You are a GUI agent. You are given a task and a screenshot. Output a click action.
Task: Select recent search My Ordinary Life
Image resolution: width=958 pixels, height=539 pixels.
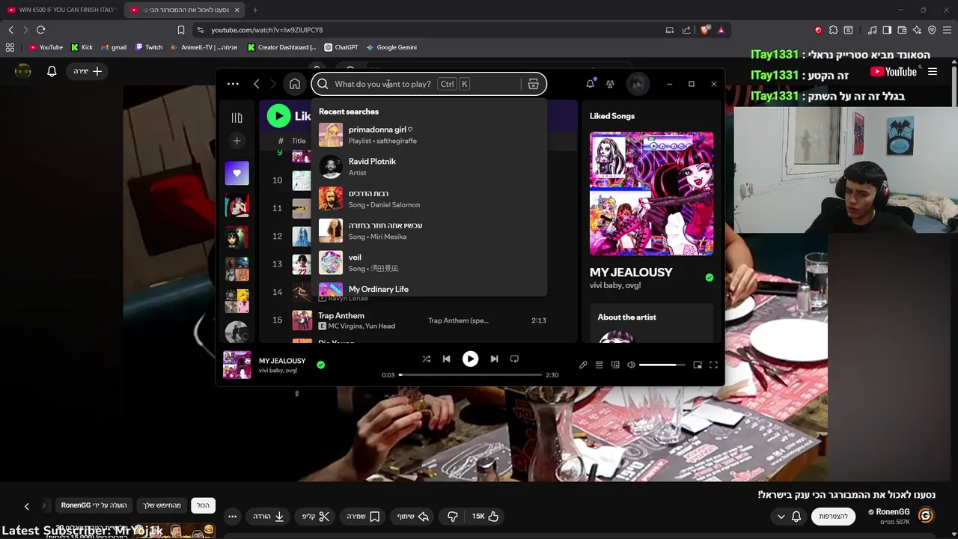[x=429, y=288]
